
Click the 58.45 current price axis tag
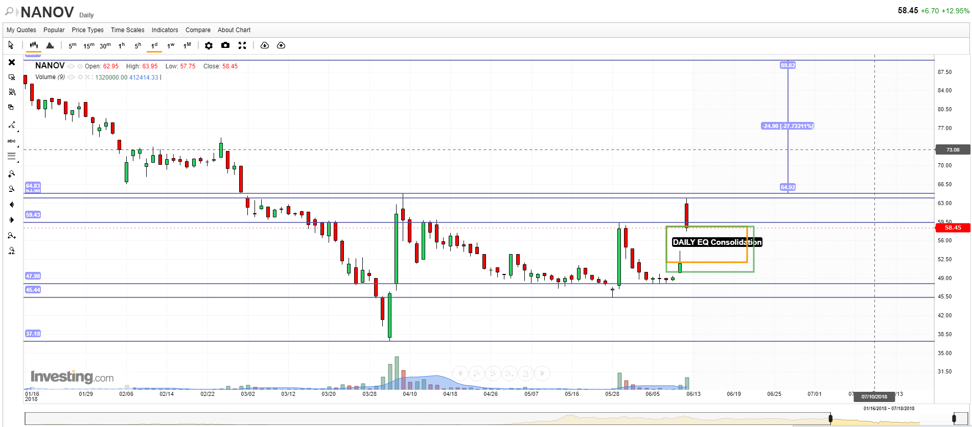(x=953, y=228)
